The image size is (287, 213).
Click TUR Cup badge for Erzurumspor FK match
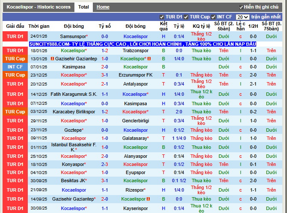coord(15,75)
